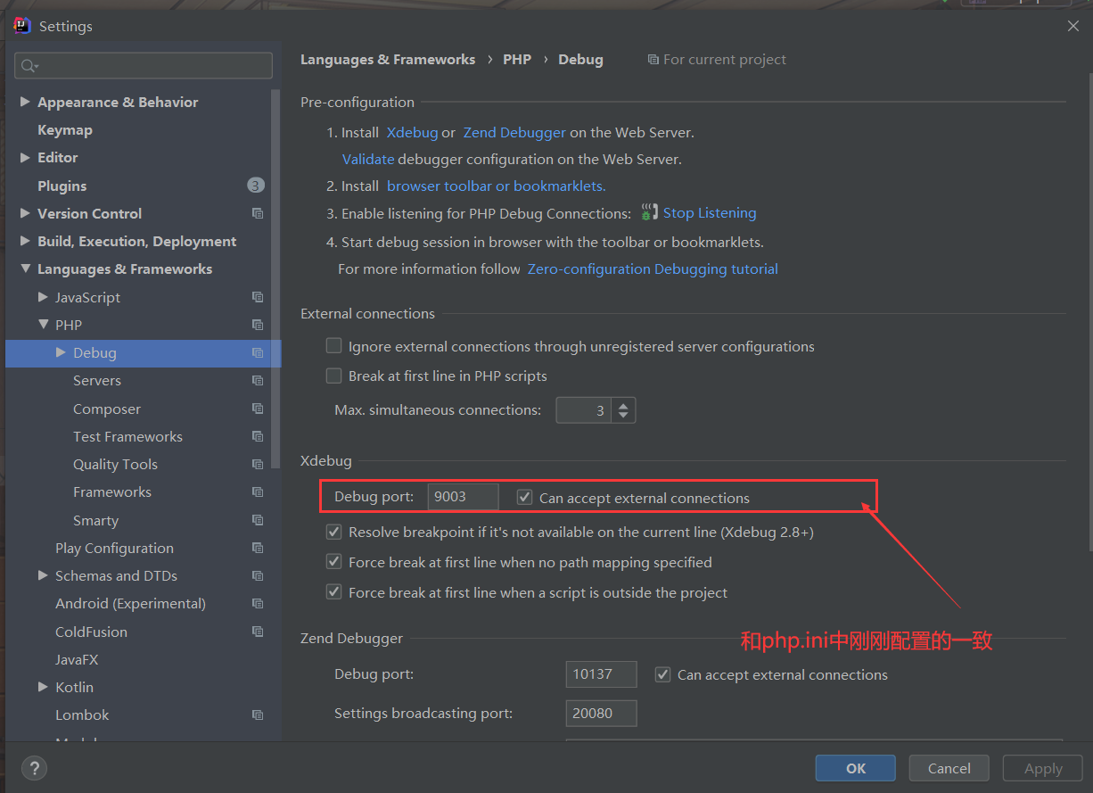The image size is (1093, 793).
Task: Click project-level icon beside Debug row
Action: pyautogui.click(x=258, y=353)
